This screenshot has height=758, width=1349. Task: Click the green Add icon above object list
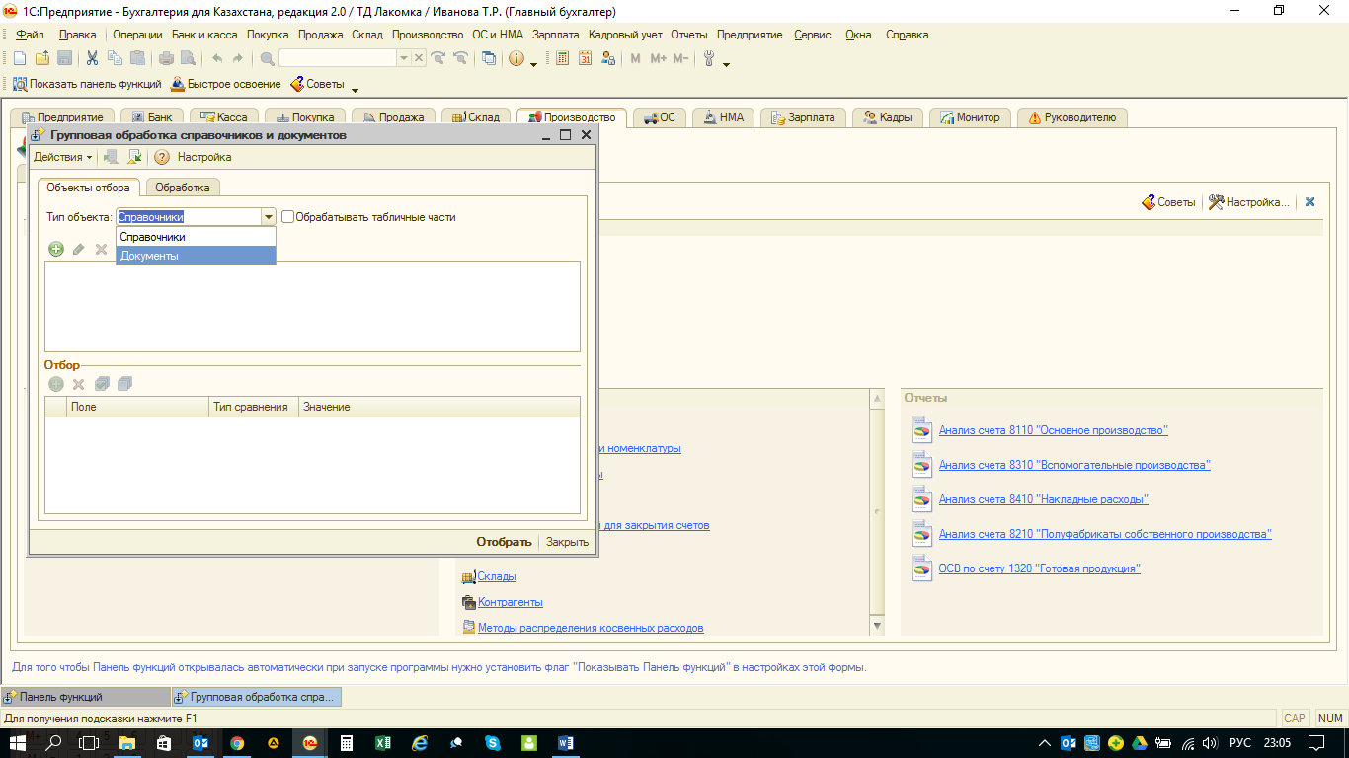[56, 249]
